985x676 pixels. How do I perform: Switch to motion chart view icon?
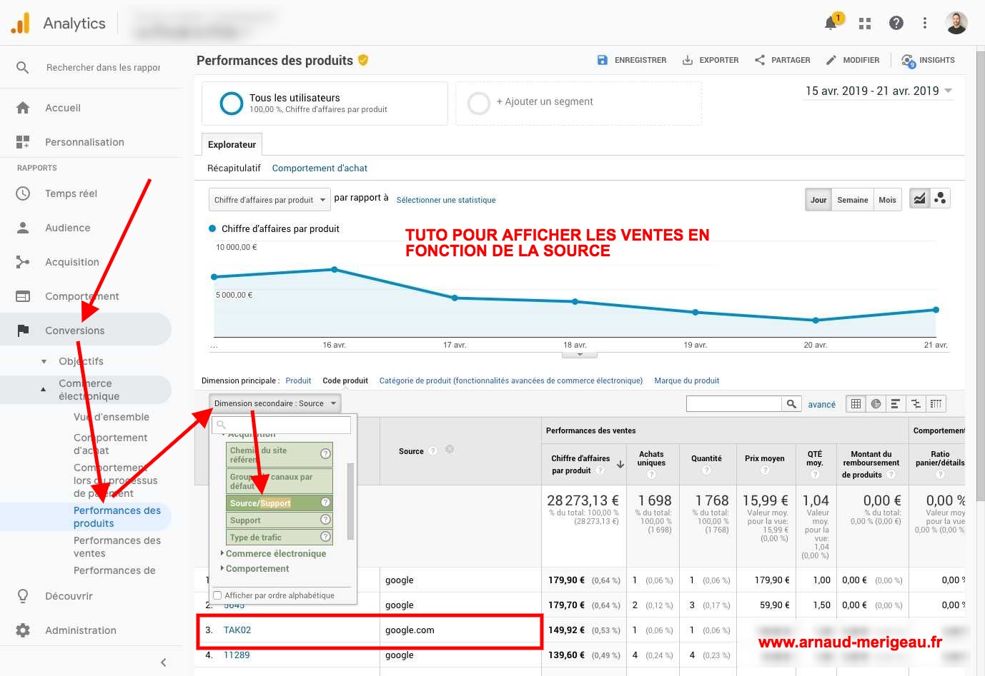coord(940,198)
